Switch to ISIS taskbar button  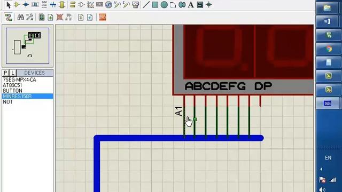click(328, 103)
